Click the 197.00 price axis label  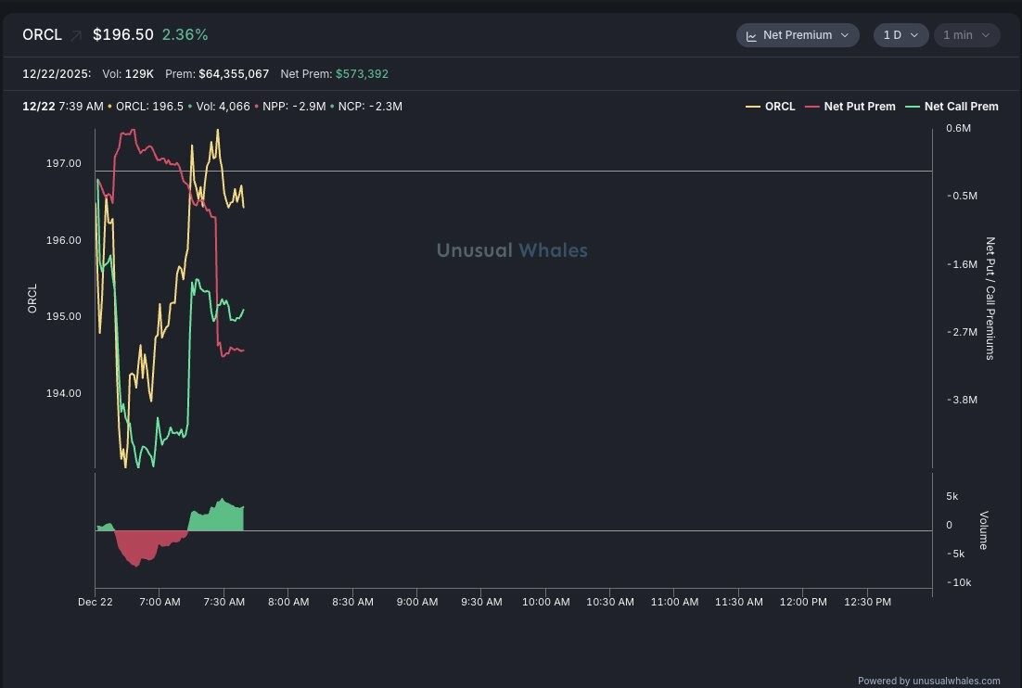[x=63, y=163]
